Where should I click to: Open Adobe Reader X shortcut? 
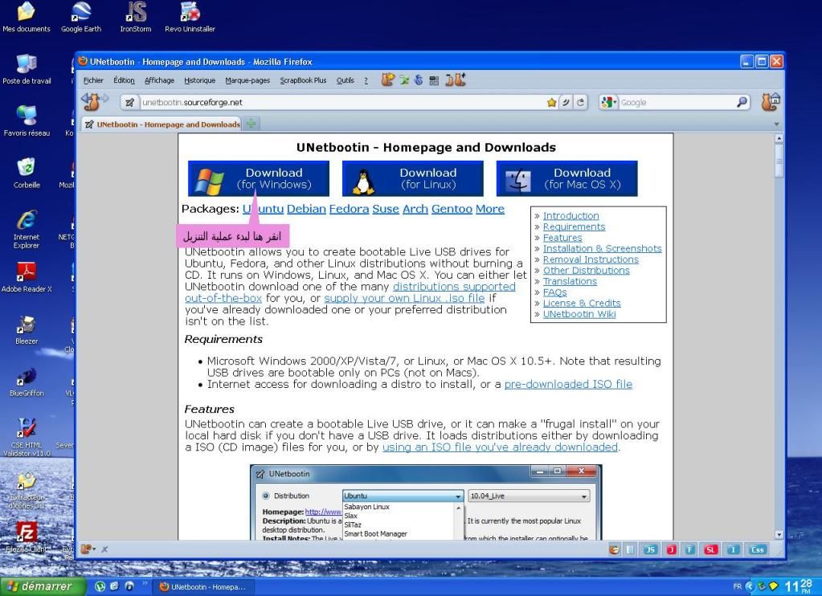click(27, 277)
